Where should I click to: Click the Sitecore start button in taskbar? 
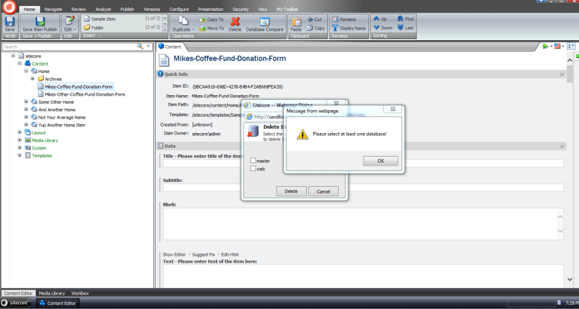tap(17, 303)
